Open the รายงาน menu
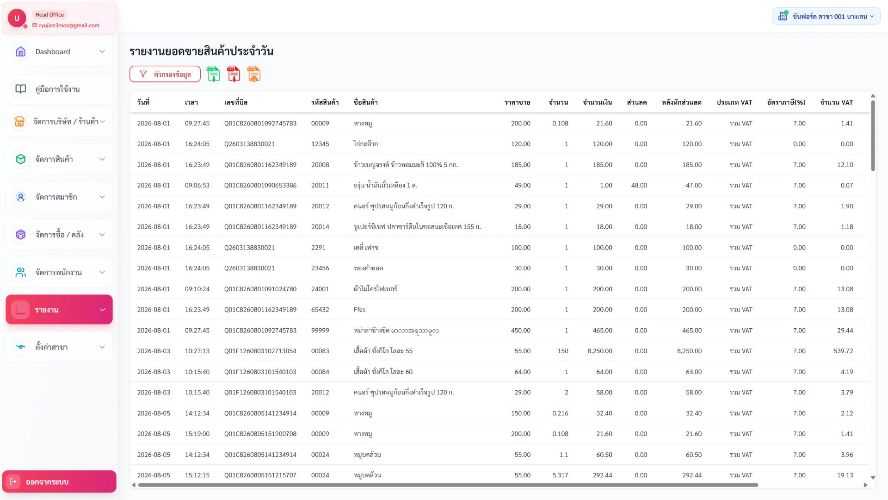This screenshot has height=500, width=888. click(x=59, y=309)
